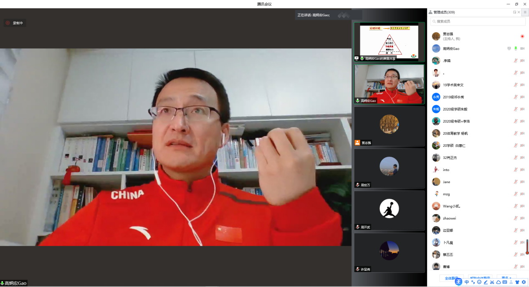This screenshot has height=287, width=529.
Task: Toggle camera for 19学术吴来文
Action: coord(522,85)
